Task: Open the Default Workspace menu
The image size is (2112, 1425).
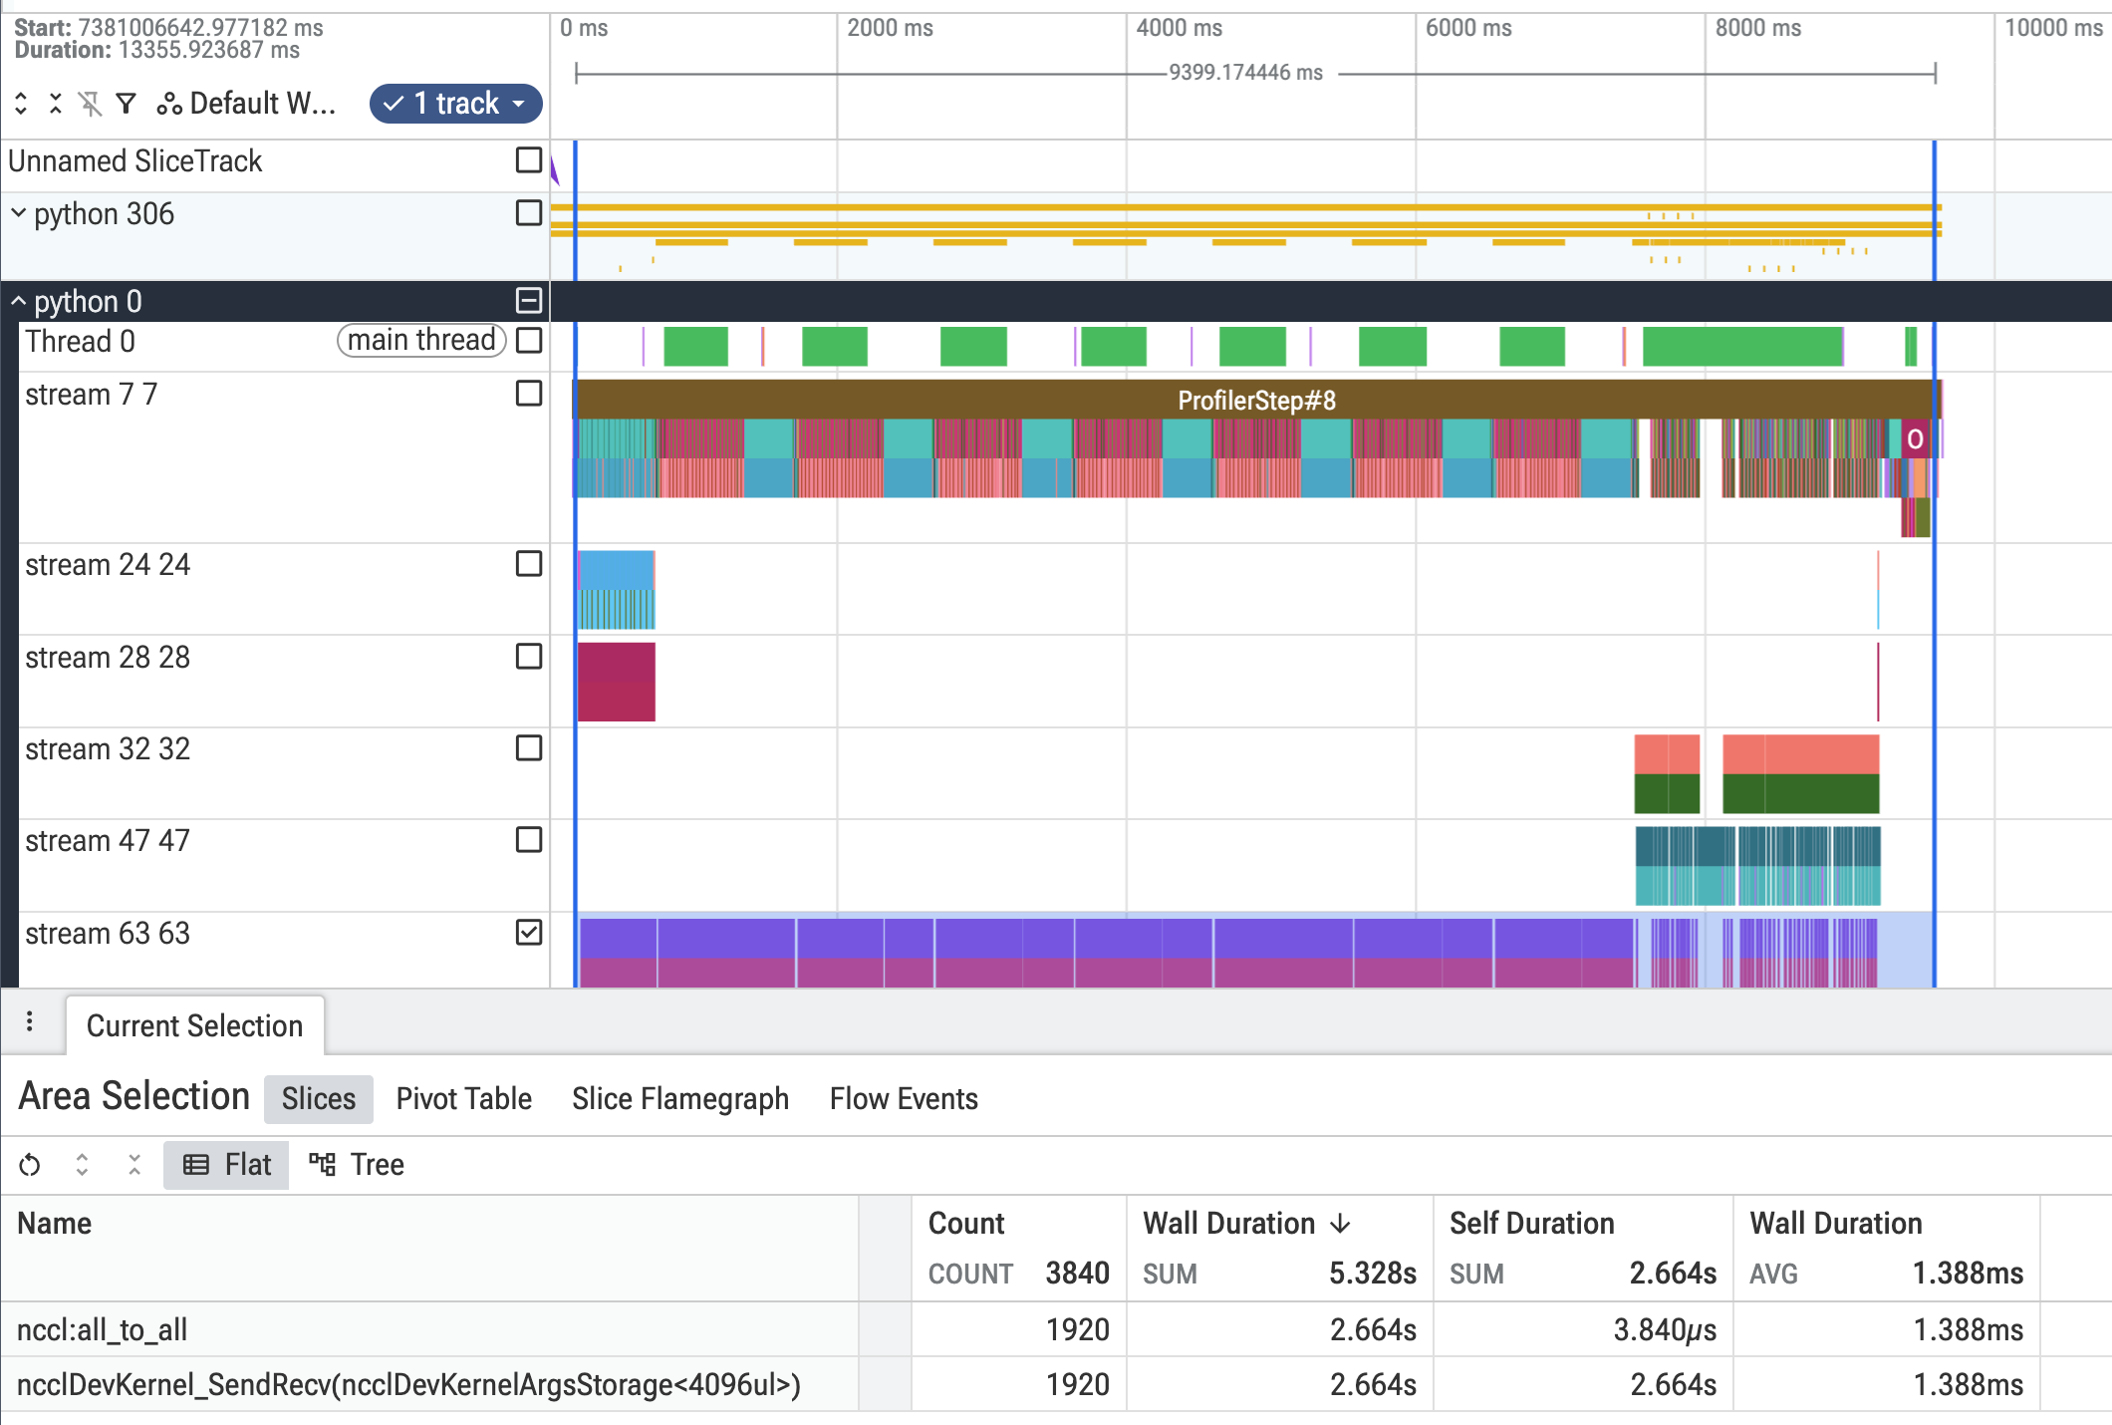Action: (x=247, y=104)
